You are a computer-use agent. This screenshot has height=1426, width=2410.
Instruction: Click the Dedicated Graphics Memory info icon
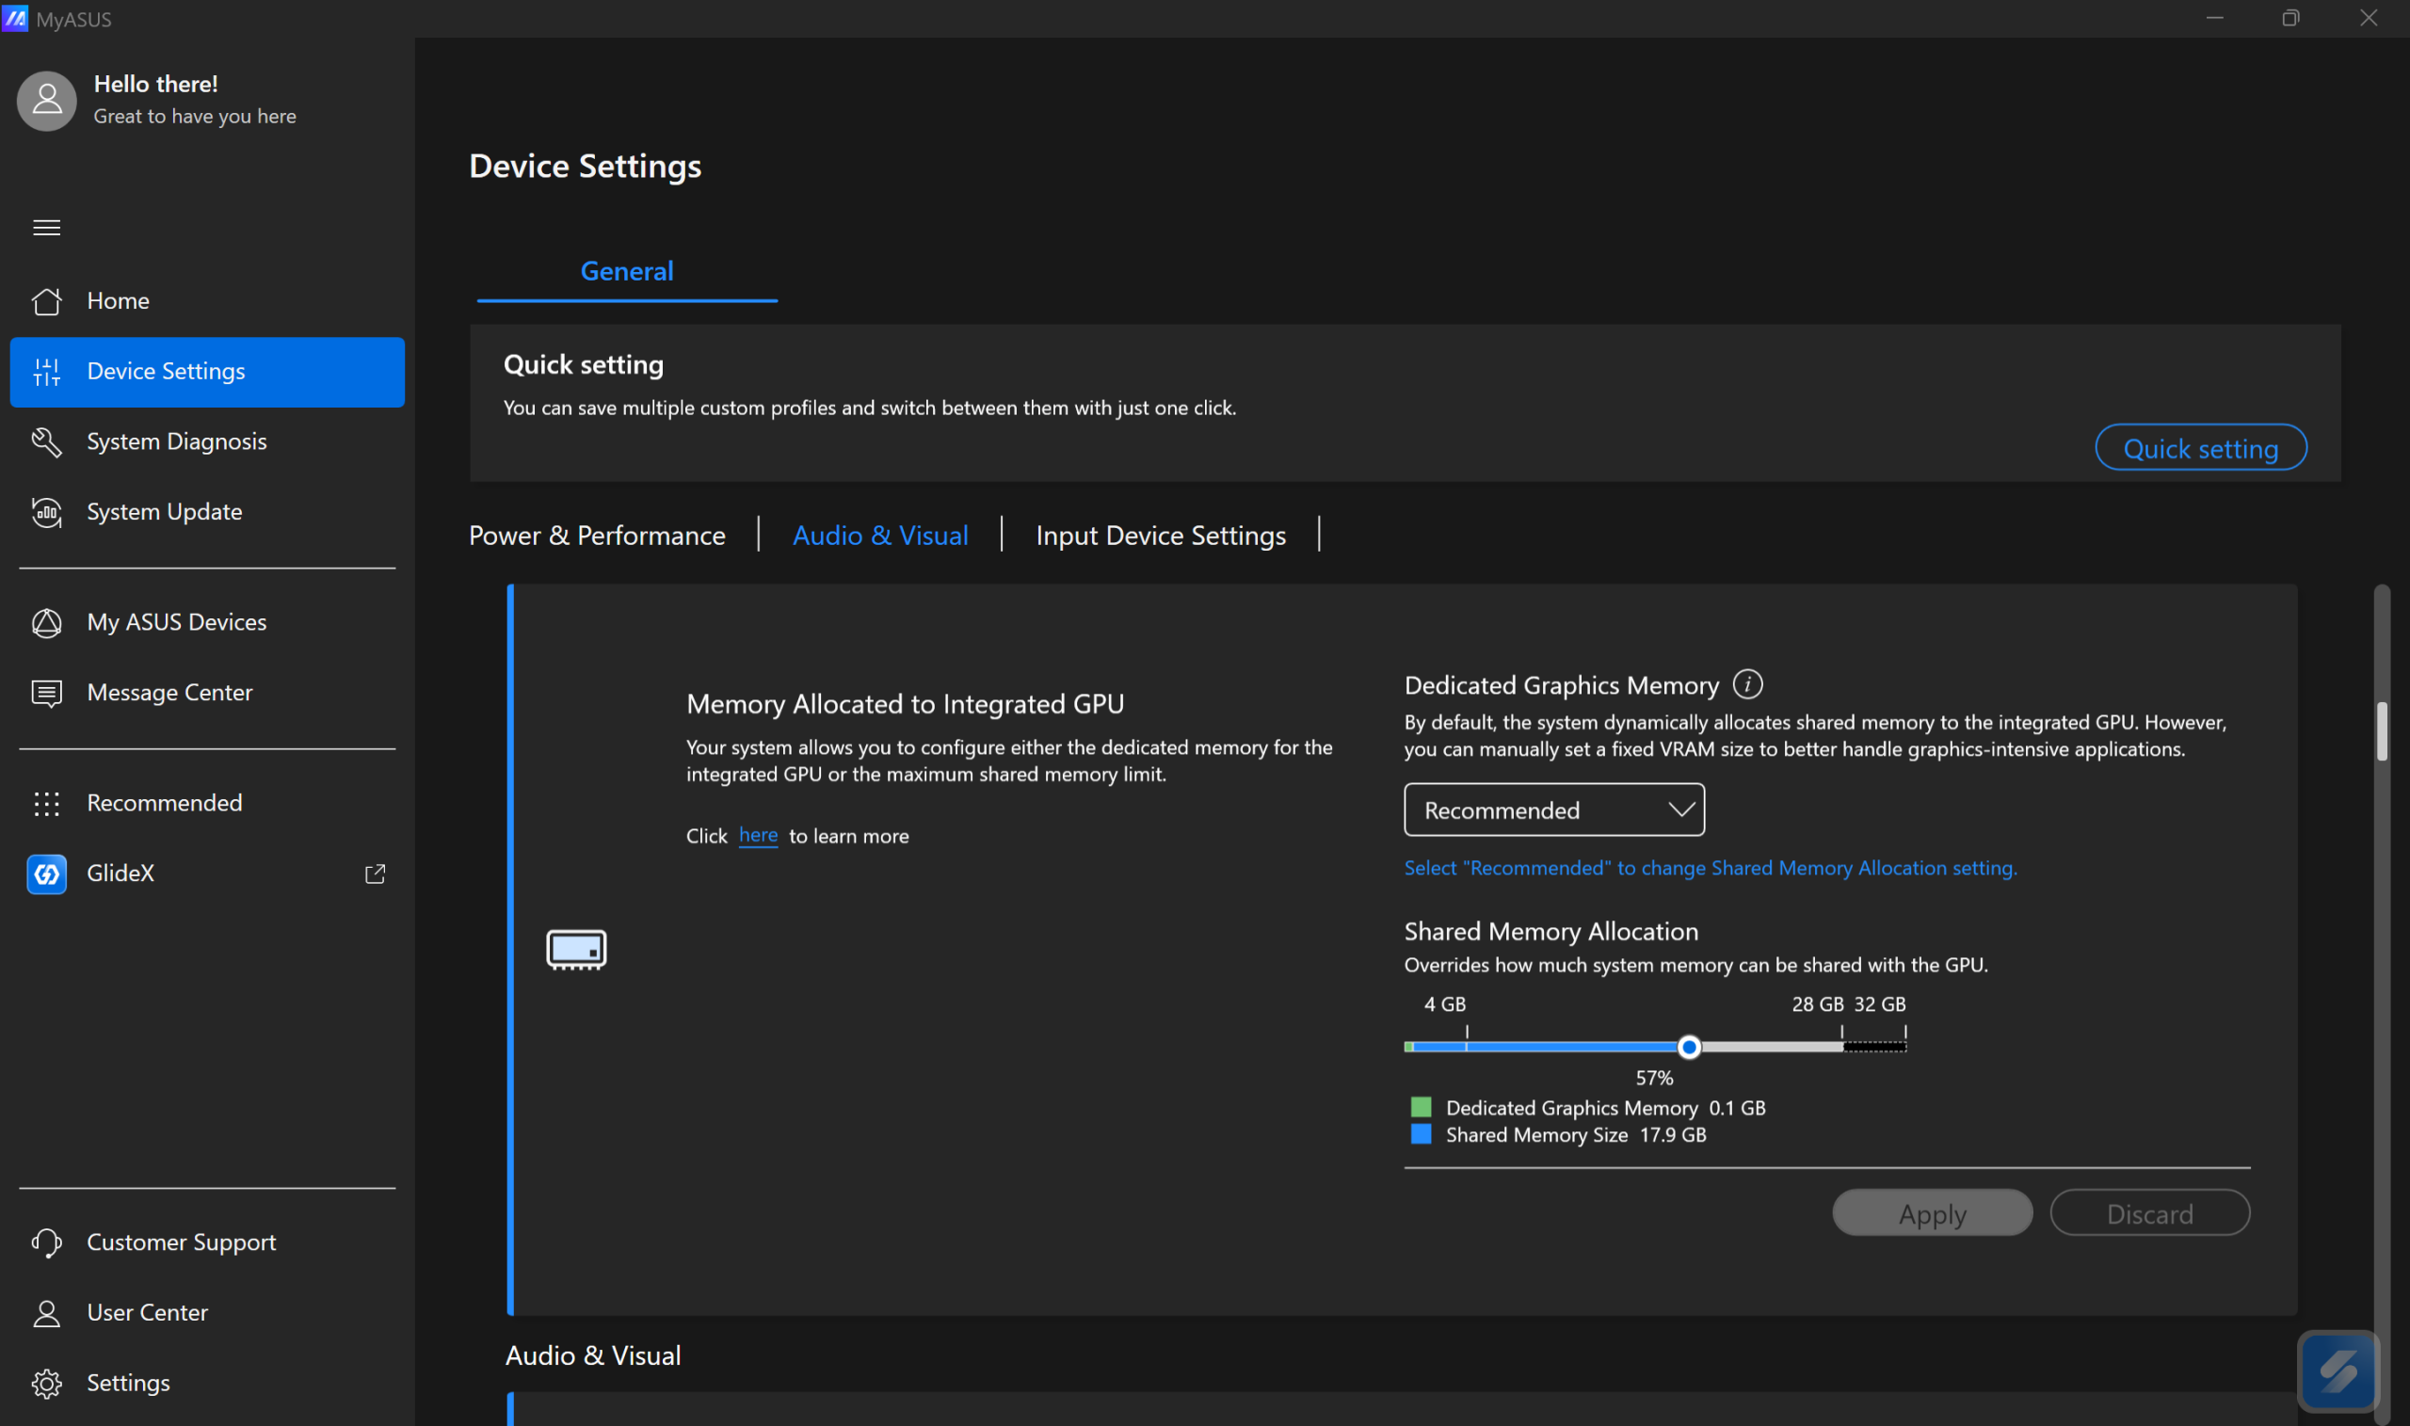click(1747, 684)
